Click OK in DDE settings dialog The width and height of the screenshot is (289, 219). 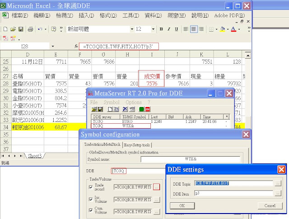coord(182,206)
